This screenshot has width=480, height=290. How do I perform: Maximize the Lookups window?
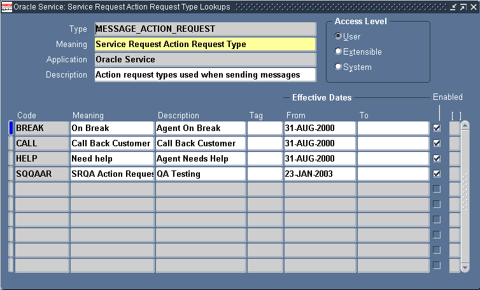coord(463,7)
